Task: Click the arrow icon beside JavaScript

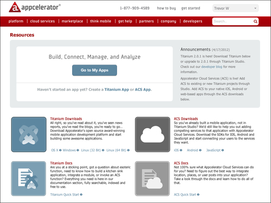Action: (x=223, y=150)
